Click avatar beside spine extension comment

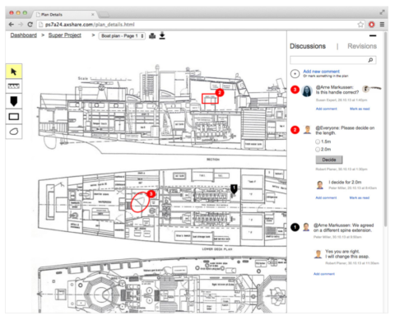tap(306, 227)
